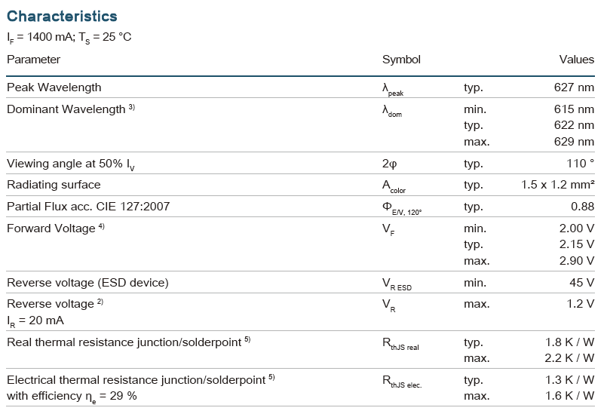Select the Dominant Wavelength parameter label
Viewport: 607px width, 414px height.
66,109
